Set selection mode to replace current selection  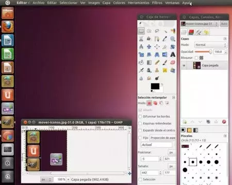pos(150,103)
